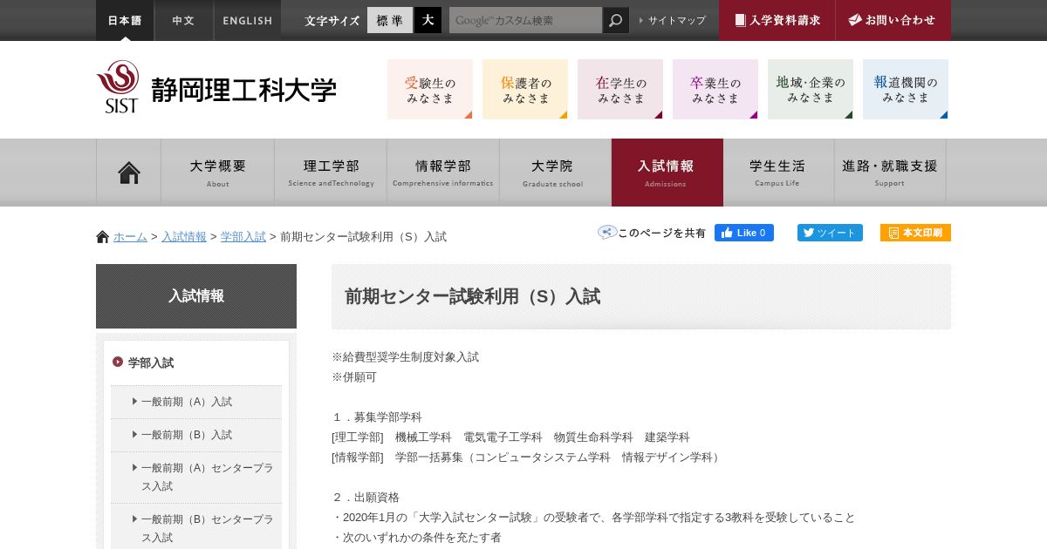Image resolution: width=1047 pixels, height=549 pixels.
Task: Click the Twitter ツイート button
Action: pos(830,233)
